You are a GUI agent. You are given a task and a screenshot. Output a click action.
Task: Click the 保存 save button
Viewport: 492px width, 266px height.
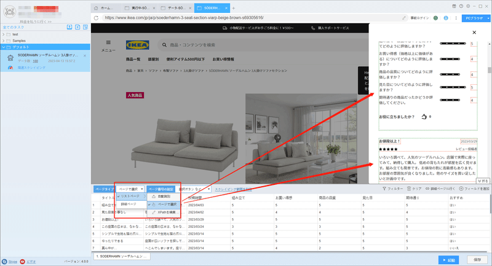coord(477,260)
